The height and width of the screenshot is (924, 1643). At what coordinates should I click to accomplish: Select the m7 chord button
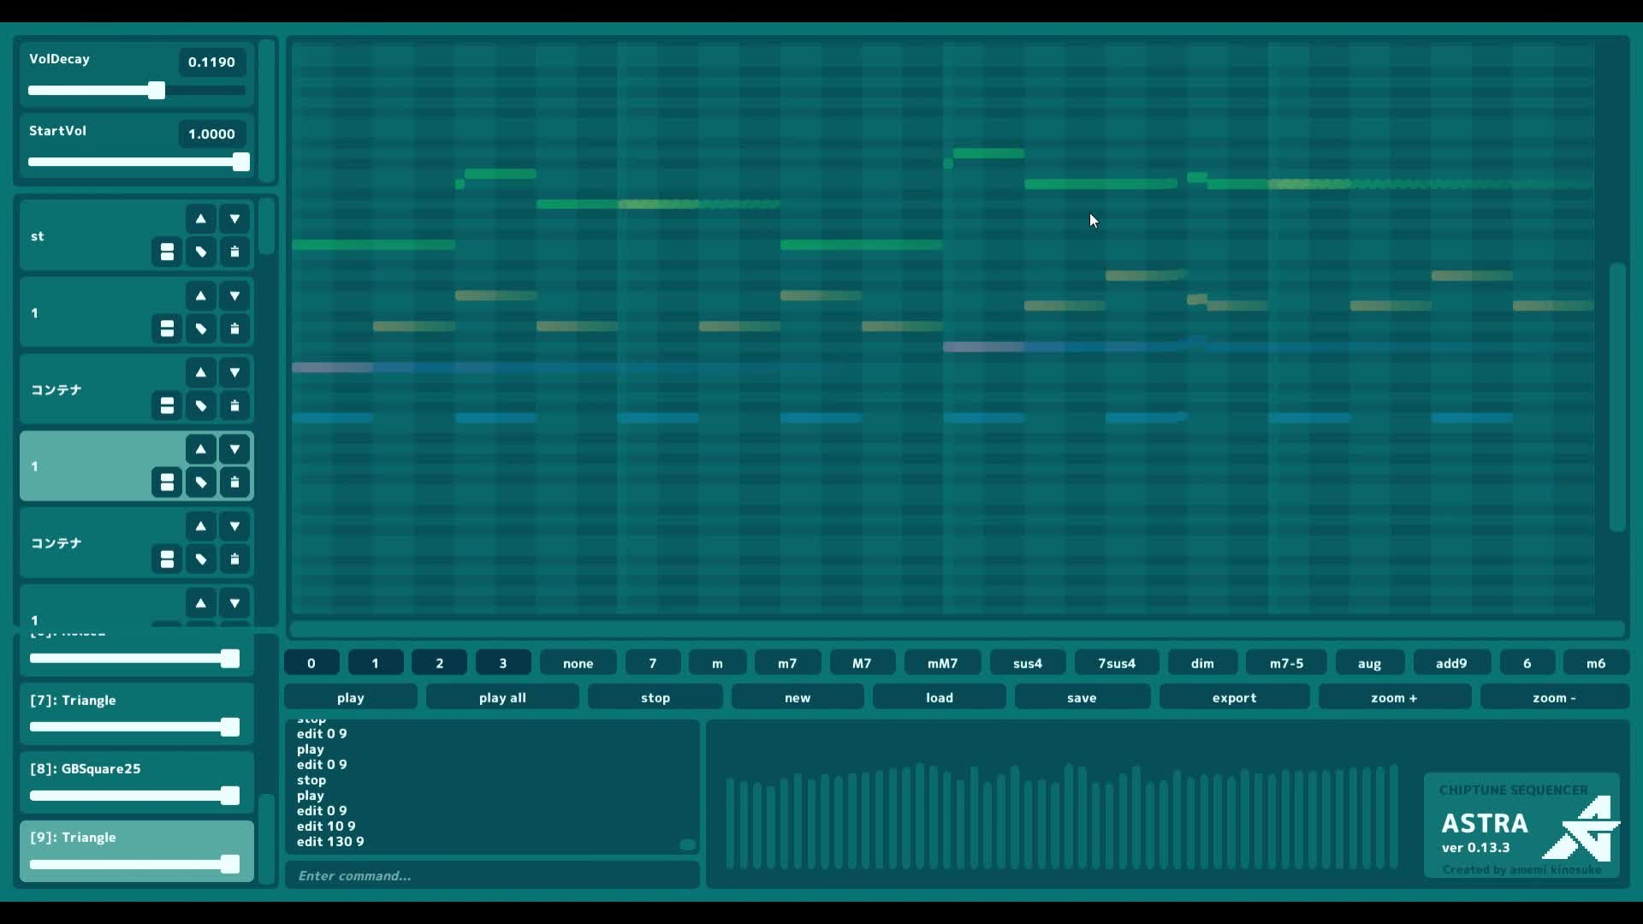[787, 663]
